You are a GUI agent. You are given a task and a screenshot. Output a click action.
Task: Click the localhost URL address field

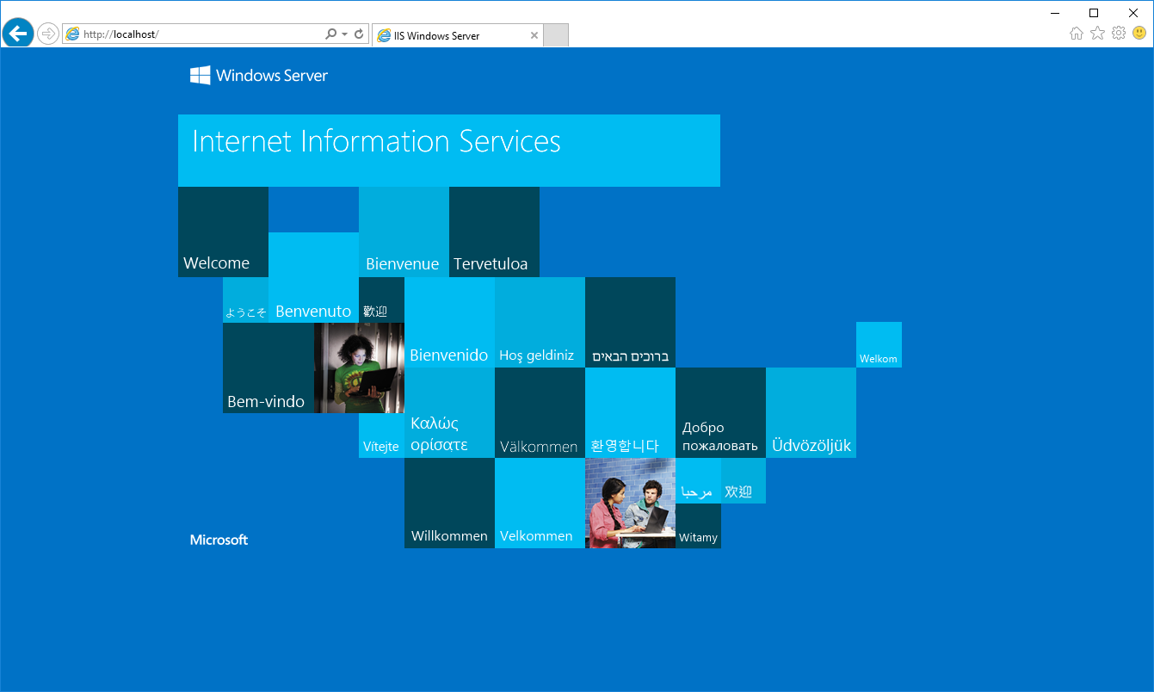pos(198,34)
